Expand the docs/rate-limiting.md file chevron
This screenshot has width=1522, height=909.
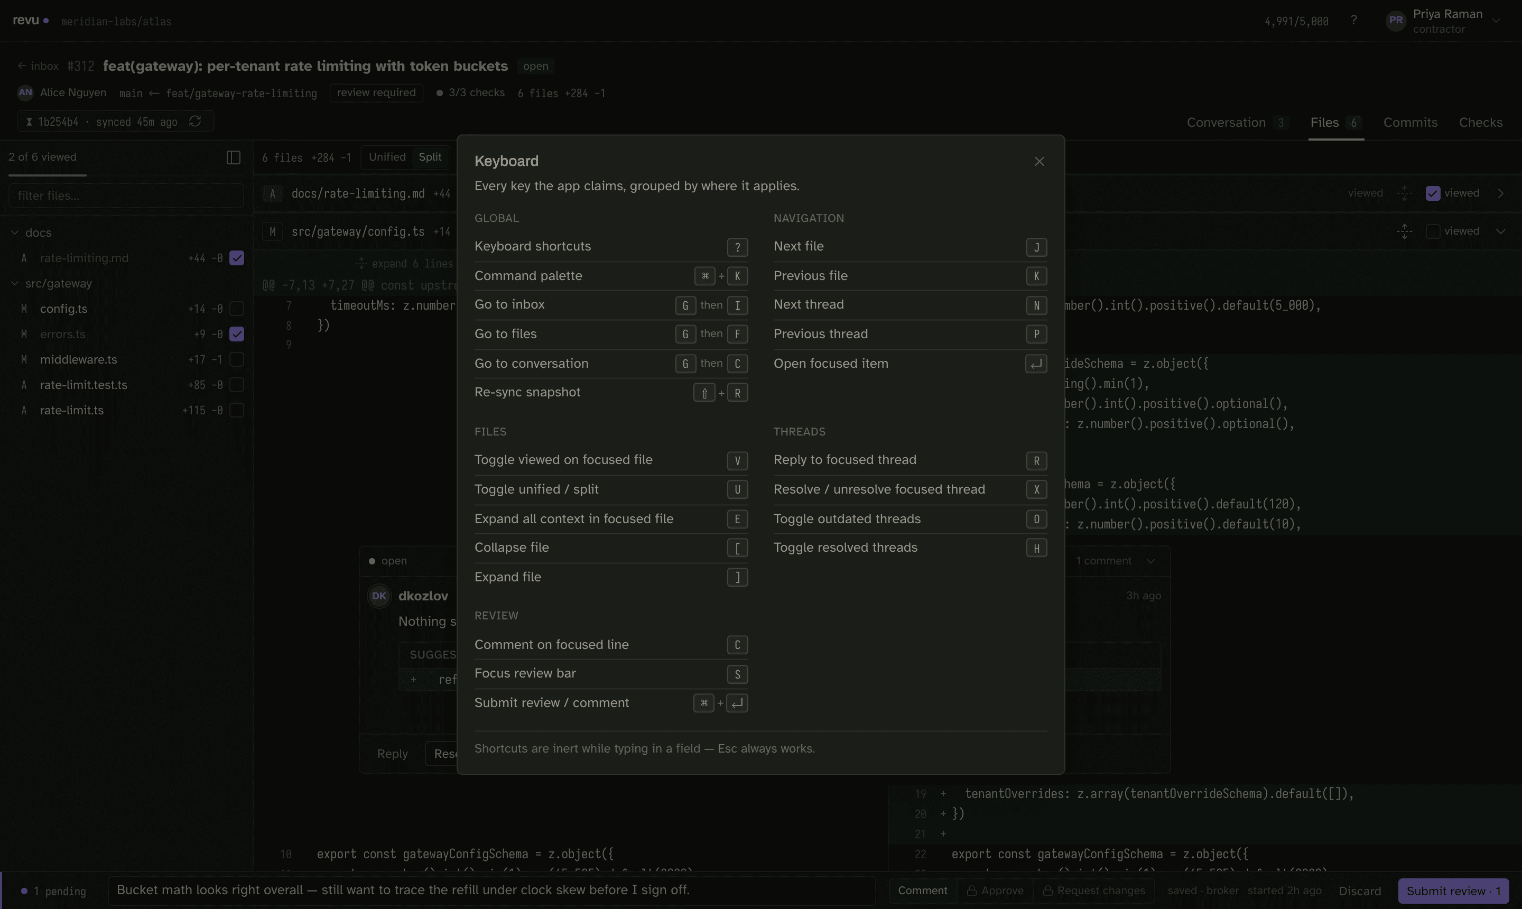pos(1500,193)
